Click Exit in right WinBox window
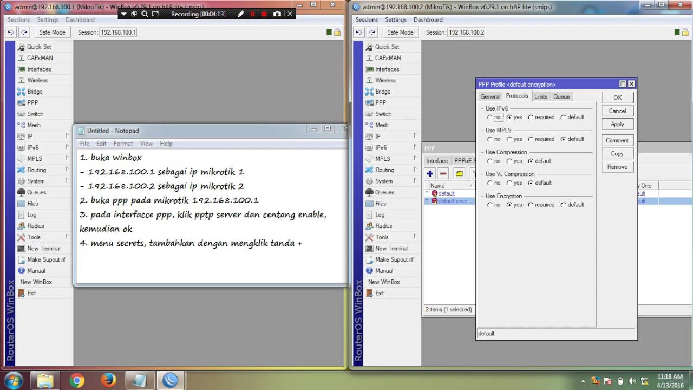The image size is (693, 390). pos(380,293)
